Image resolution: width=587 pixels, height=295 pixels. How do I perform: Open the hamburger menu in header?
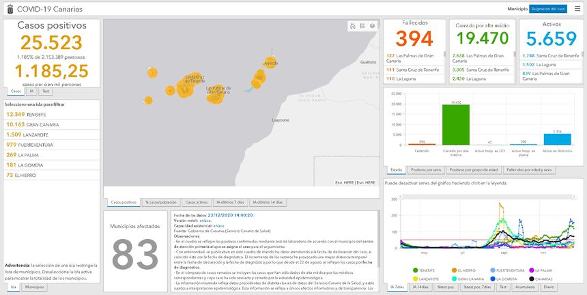[x=577, y=8]
